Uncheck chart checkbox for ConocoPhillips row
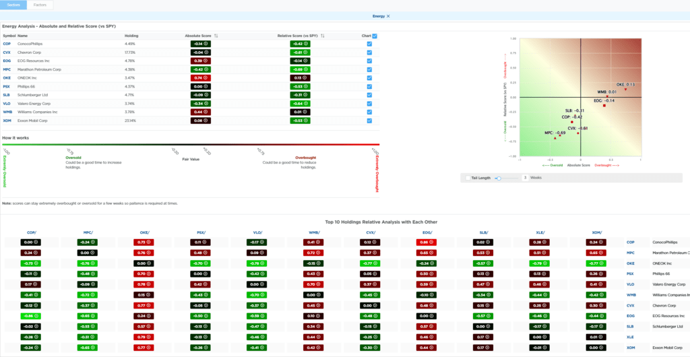The image size is (690, 357). pos(369,44)
